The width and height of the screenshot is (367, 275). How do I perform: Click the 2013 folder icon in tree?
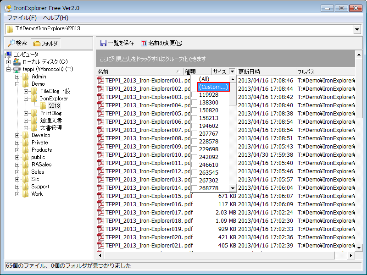tap(43, 106)
